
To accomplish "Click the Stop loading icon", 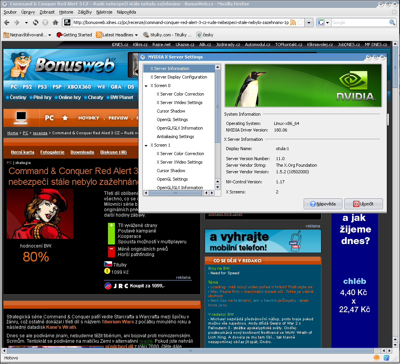I will [x=45, y=22].
